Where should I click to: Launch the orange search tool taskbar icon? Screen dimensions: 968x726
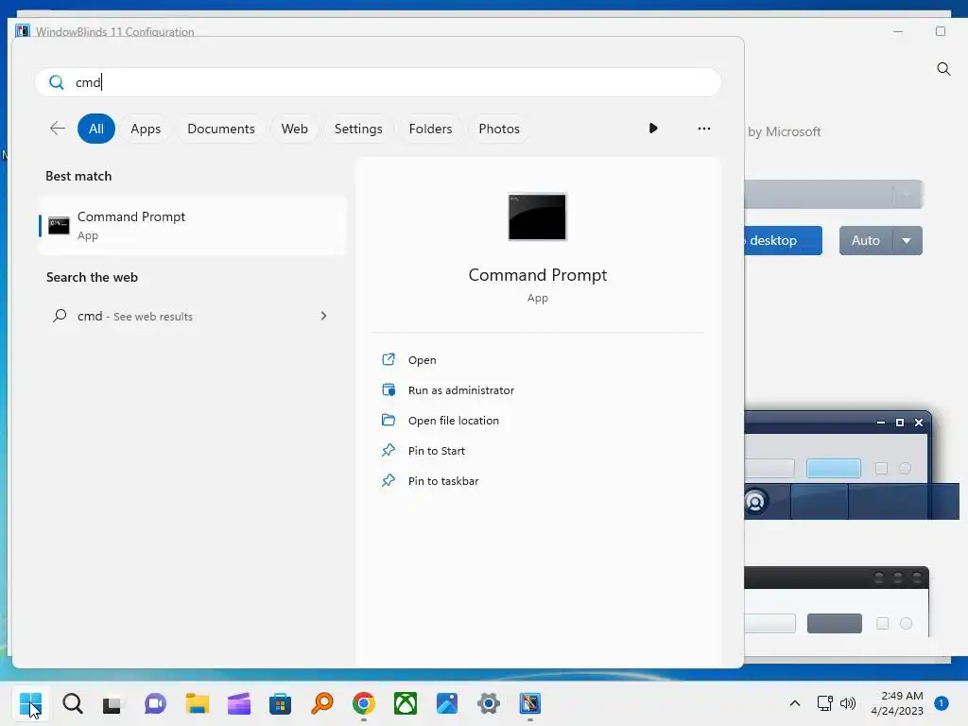(322, 703)
